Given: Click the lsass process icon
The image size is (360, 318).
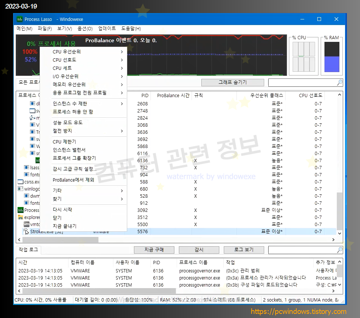Looking at the screenshot, I should [27, 167].
